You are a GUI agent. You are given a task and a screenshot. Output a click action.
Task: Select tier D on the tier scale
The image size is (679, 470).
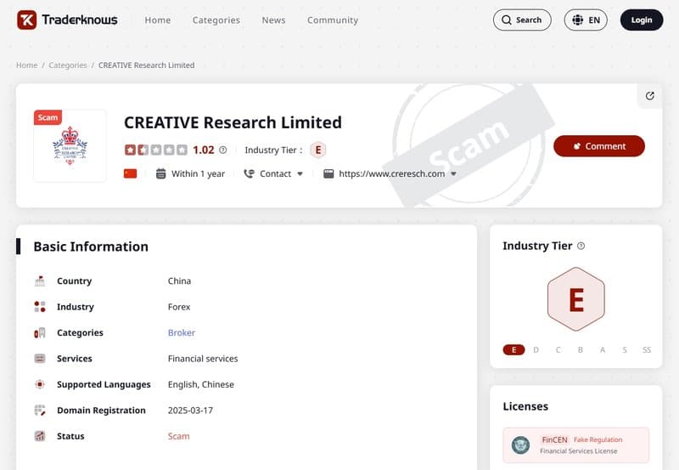click(x=536, y=350)
